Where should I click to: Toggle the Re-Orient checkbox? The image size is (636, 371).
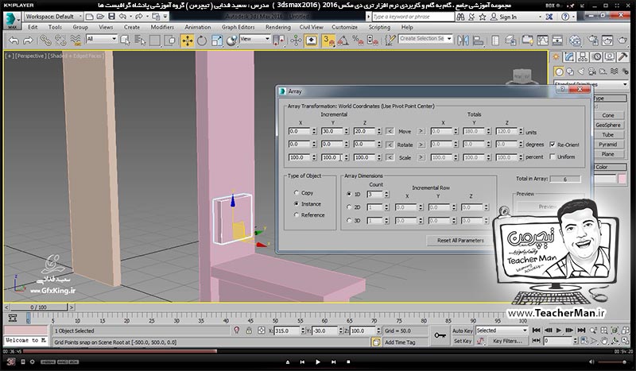pos(552,145)
